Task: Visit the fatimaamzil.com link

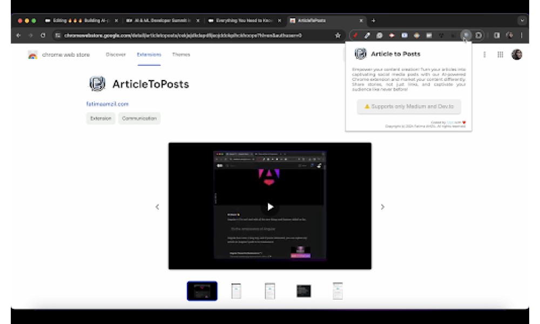Action: click(107, 104)
